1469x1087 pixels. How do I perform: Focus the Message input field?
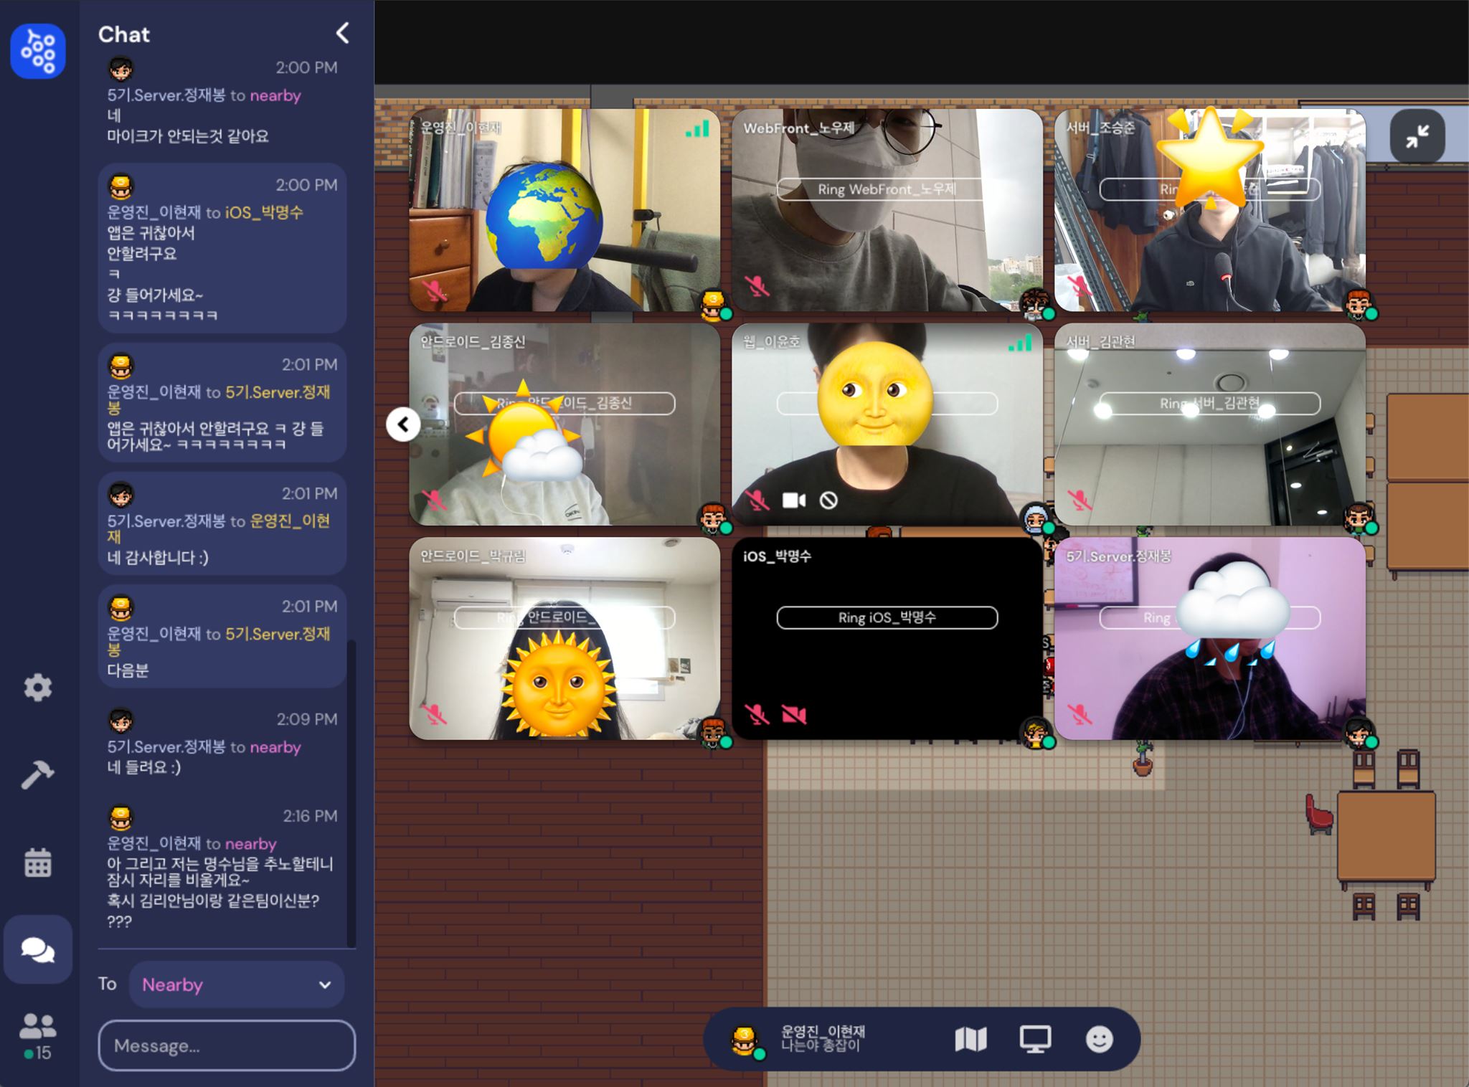[227, 1045]
